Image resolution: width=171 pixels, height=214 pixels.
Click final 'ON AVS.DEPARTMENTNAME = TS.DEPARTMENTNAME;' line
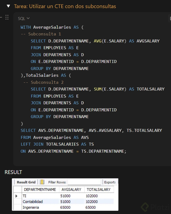73,151
